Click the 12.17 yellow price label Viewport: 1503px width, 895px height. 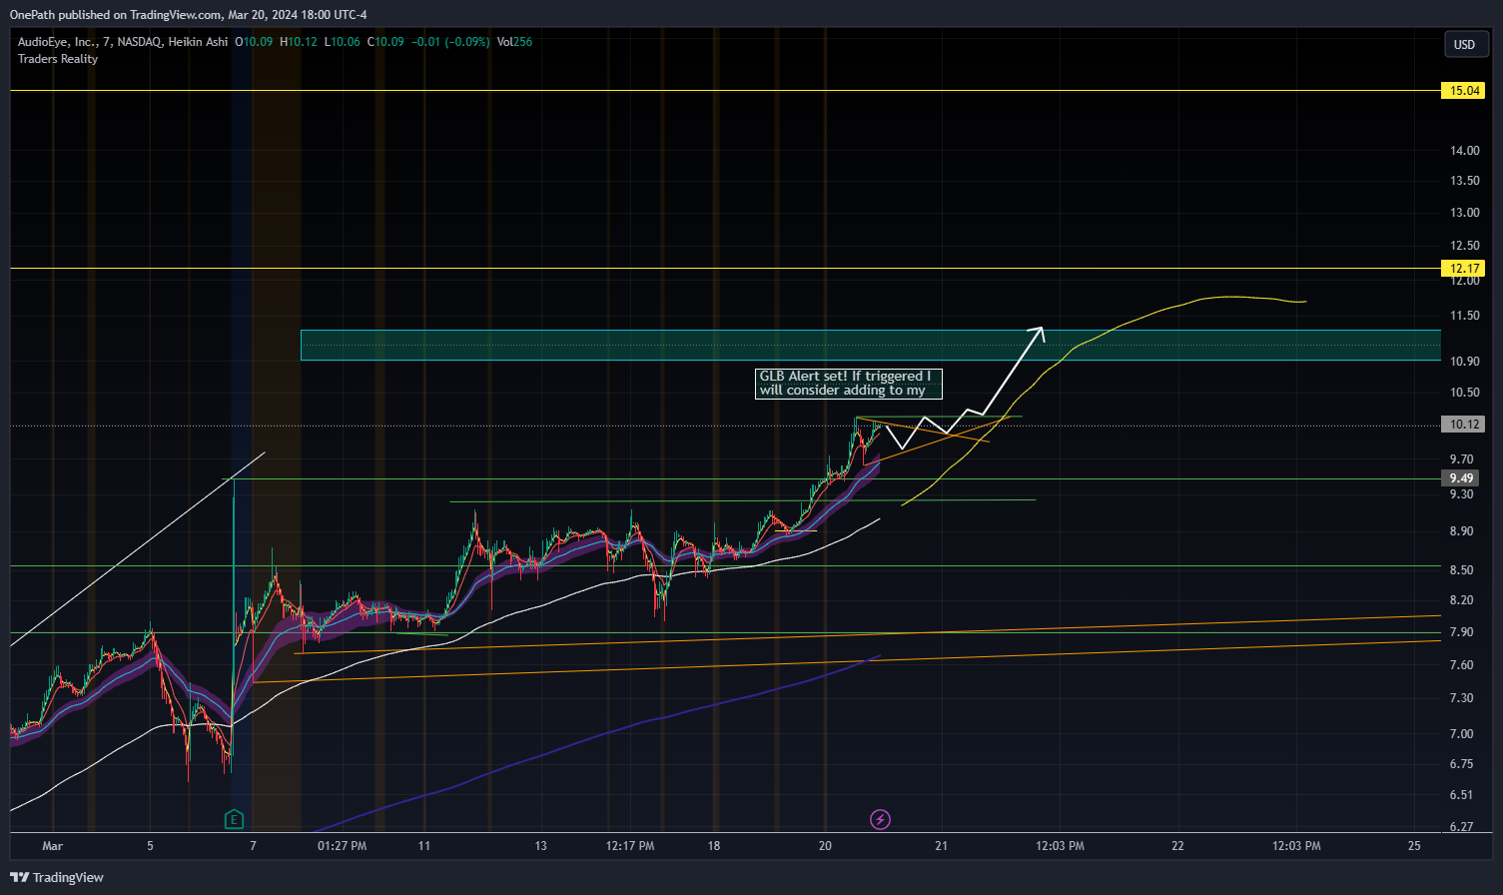click(x=1465, y=269)
